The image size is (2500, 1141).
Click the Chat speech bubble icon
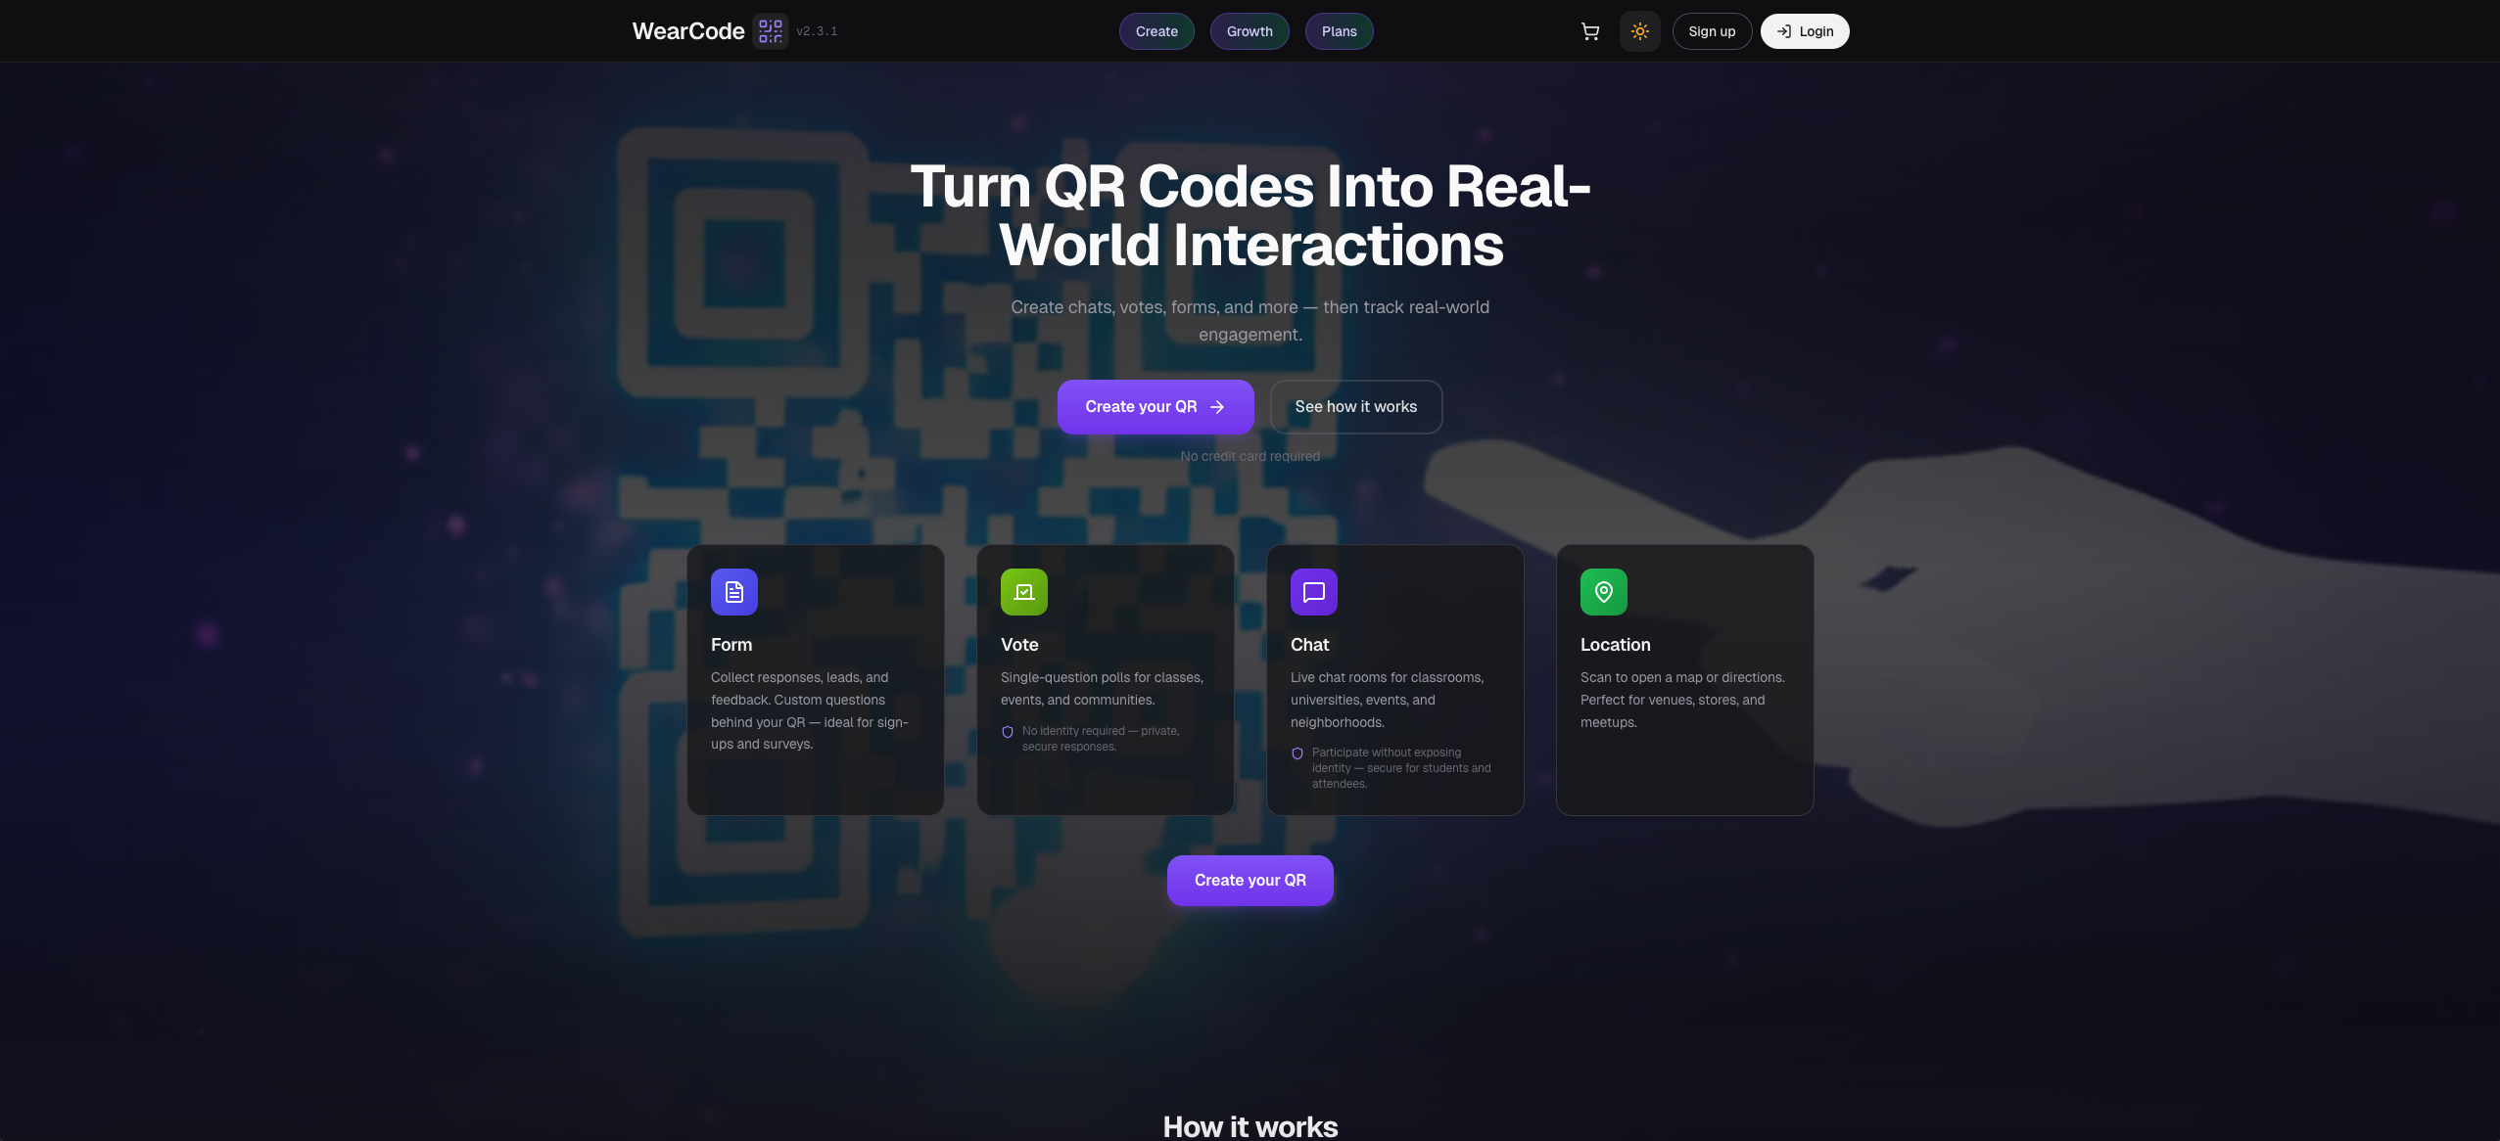point(1312,591)
